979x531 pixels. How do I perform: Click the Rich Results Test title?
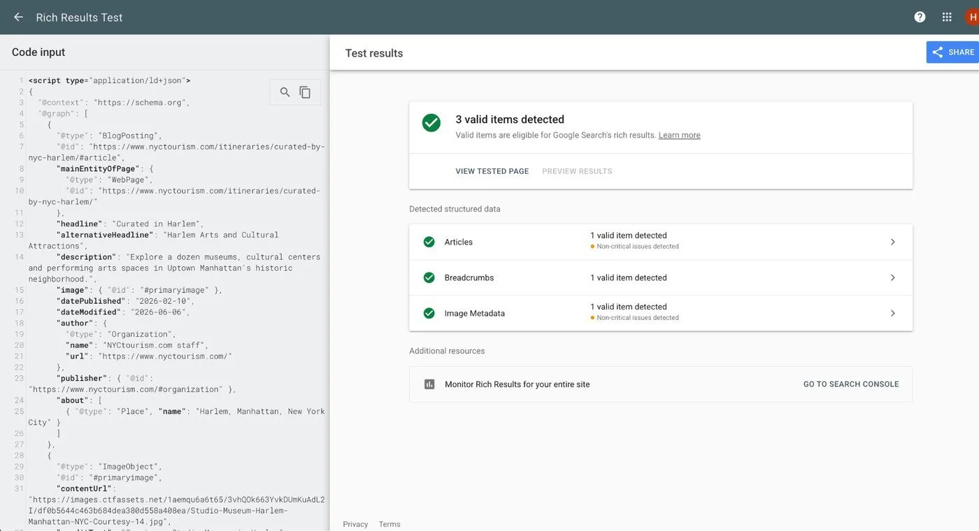coord(79,17)
